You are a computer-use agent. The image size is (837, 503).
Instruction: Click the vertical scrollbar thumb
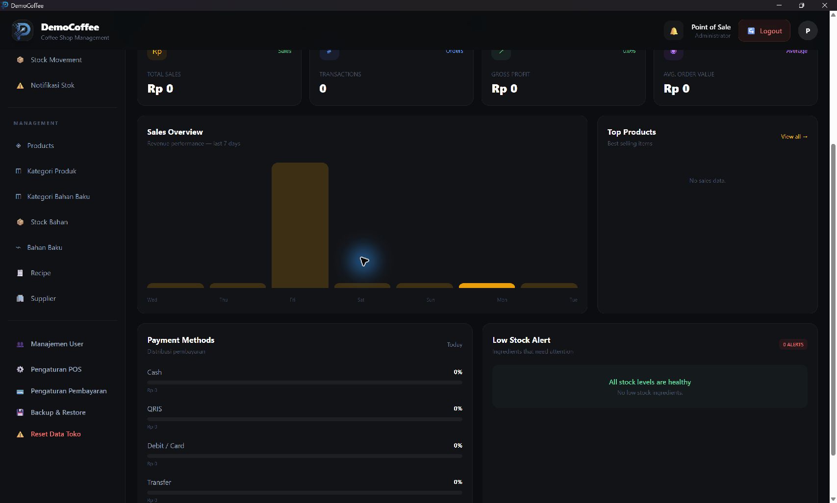(833, 299)
